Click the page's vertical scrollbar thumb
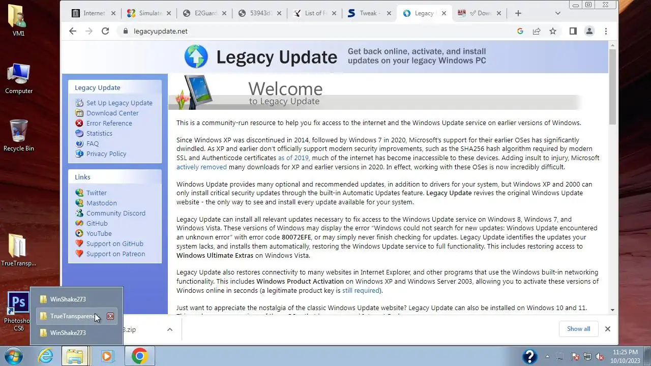 click(612, 86)
